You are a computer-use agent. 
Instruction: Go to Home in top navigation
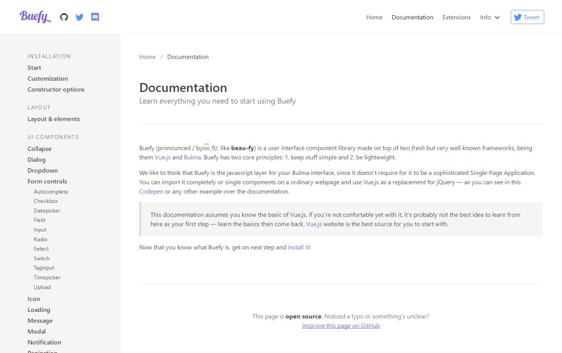point(374,17)
